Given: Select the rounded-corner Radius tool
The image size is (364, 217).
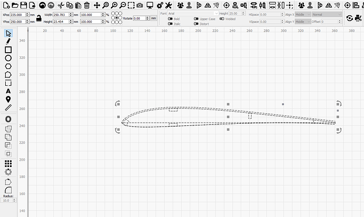Looking at the screenshot, I should click(x=8, y=190).
